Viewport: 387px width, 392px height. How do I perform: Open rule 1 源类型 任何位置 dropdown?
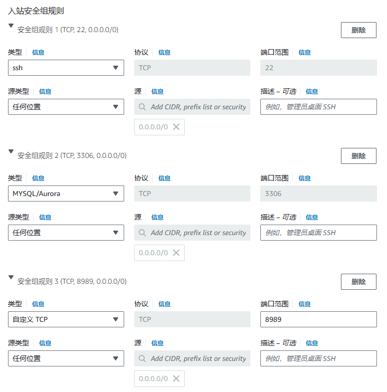pos(66,107)
